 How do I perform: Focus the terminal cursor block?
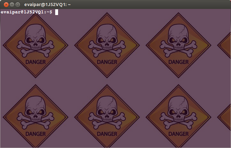coord(56,12)
